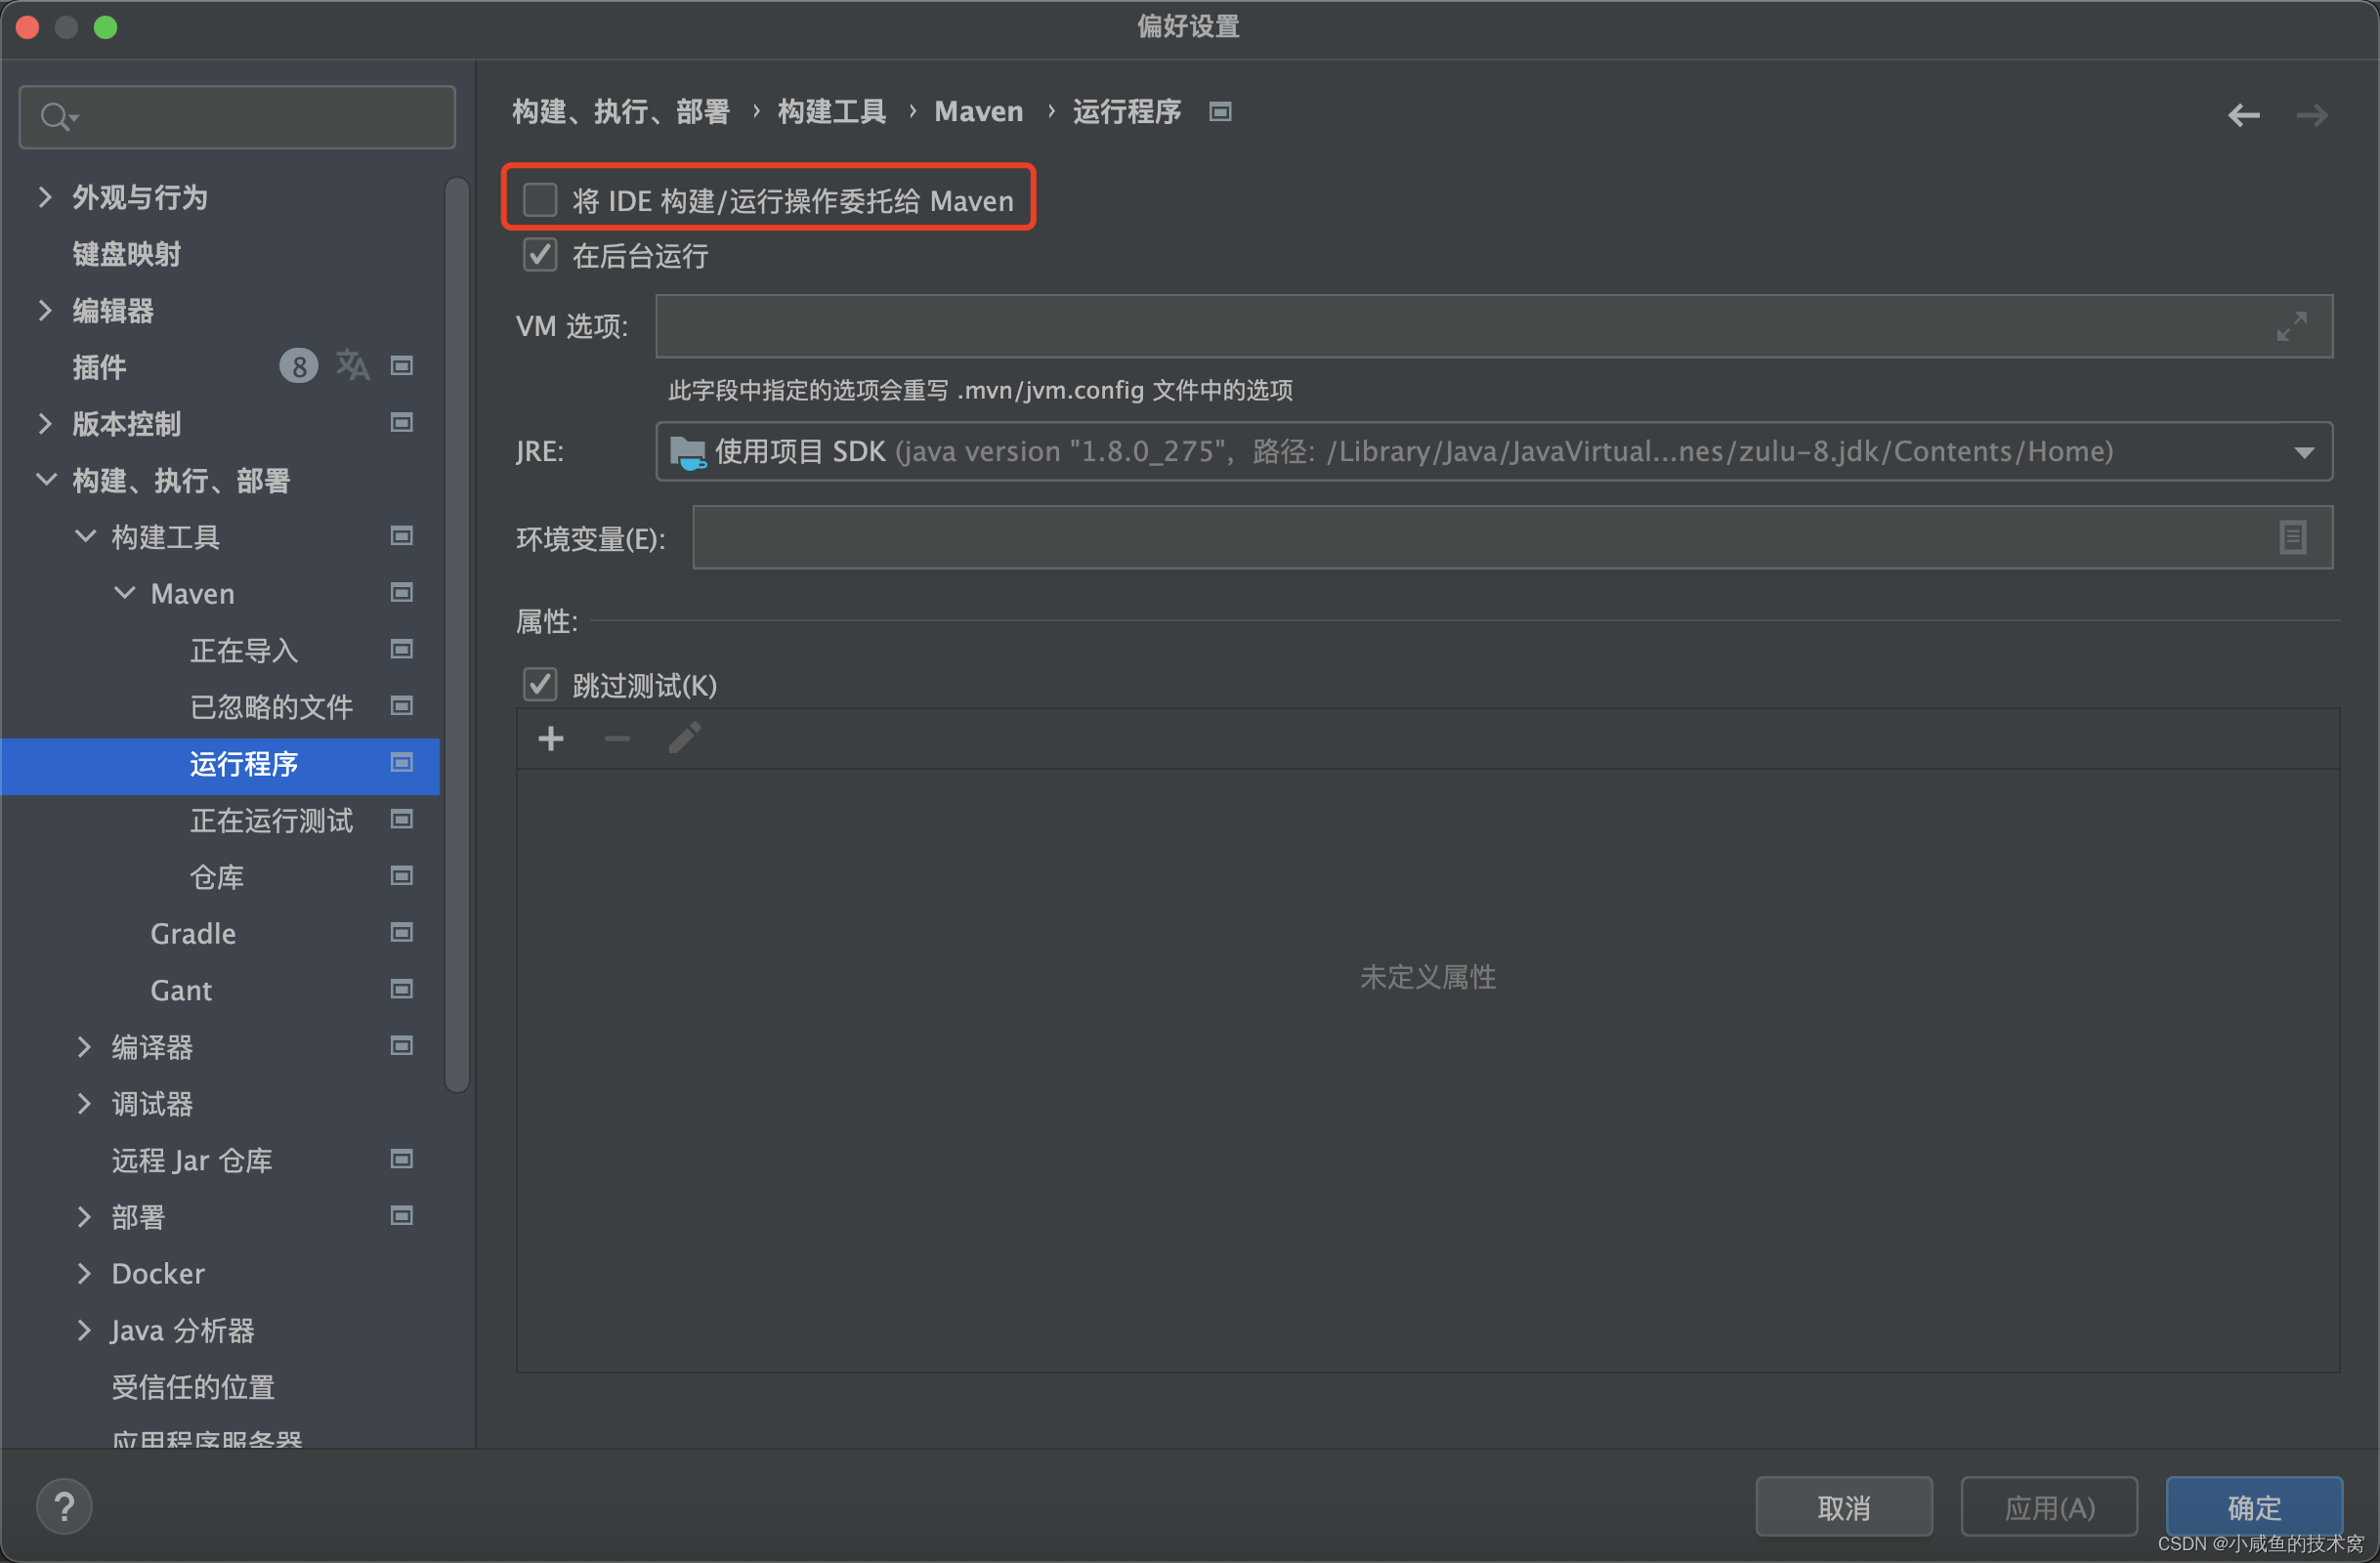
Task: Click project icon on the 版本控制 row
Action: click(x=402, y=423)
